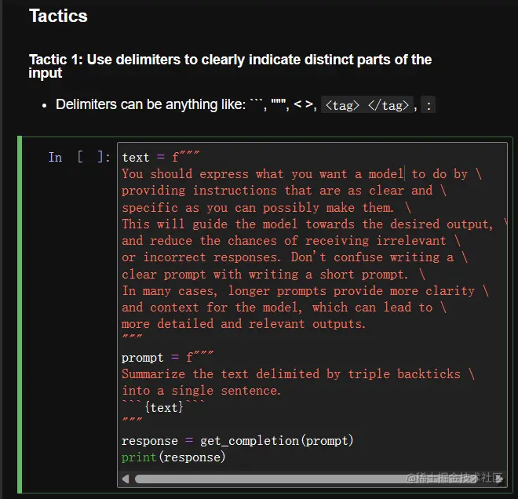Click the line 'and context for the model'

coord(284,308)
